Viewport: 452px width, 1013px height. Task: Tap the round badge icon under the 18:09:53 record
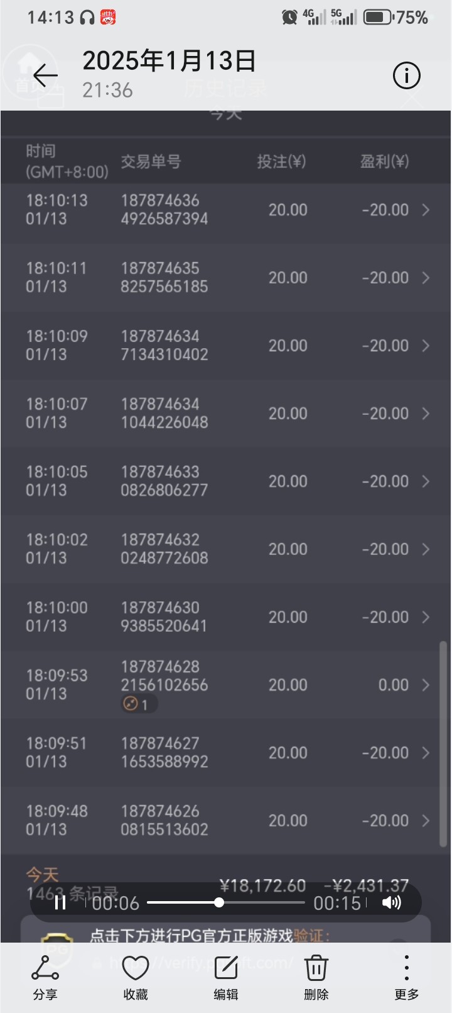[x=131, y=704]
